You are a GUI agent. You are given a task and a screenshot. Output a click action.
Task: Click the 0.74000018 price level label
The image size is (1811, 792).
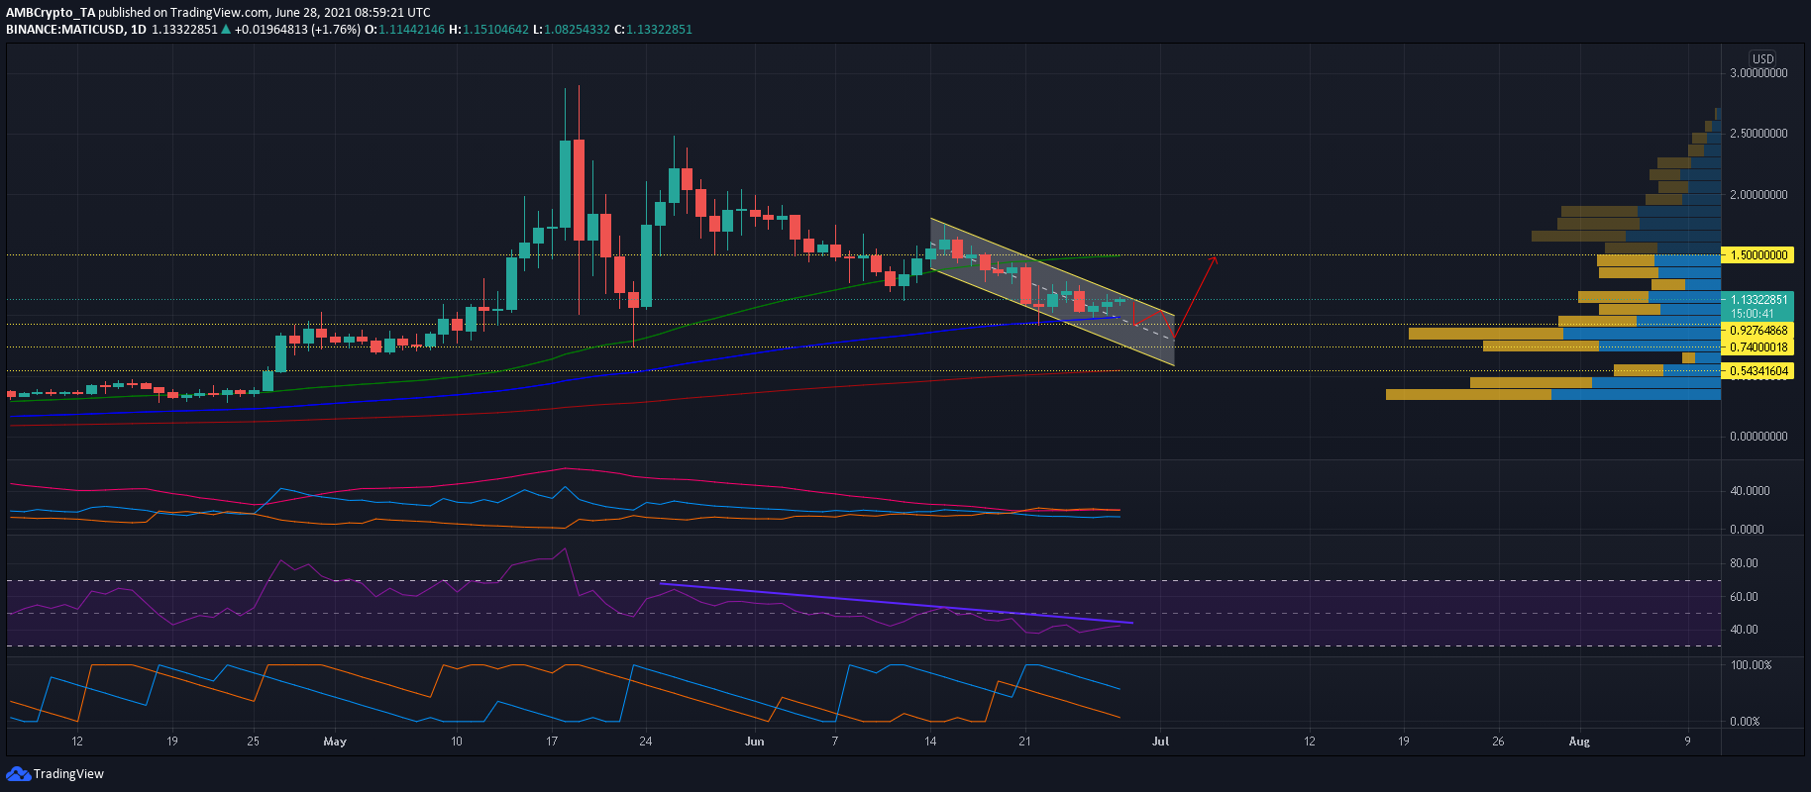tap(1758, 346)
